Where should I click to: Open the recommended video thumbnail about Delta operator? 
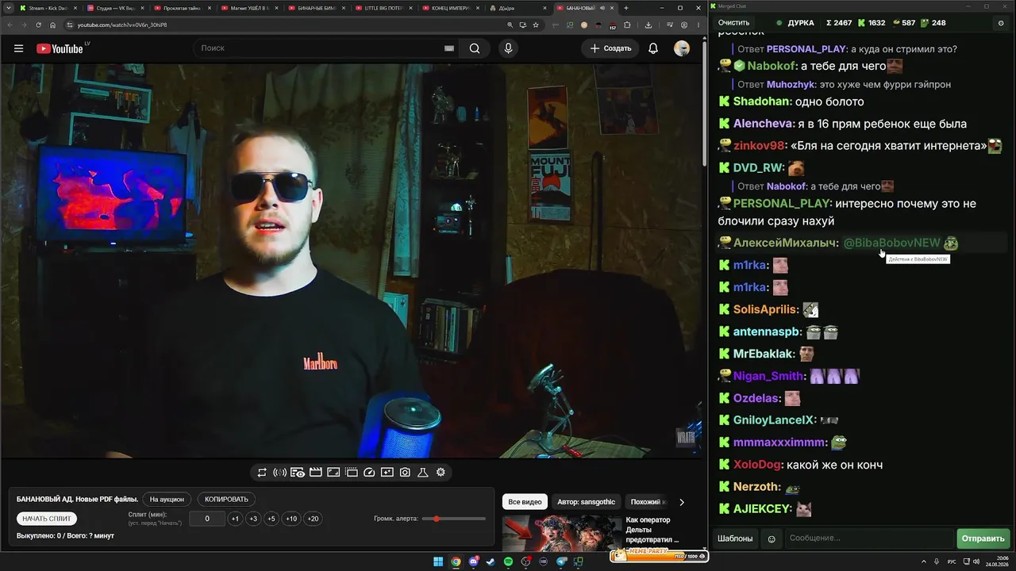(x=561, y=533)
